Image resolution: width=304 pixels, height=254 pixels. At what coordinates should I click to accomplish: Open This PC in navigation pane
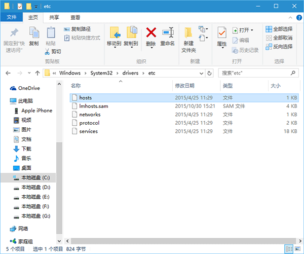coord(21,101)
